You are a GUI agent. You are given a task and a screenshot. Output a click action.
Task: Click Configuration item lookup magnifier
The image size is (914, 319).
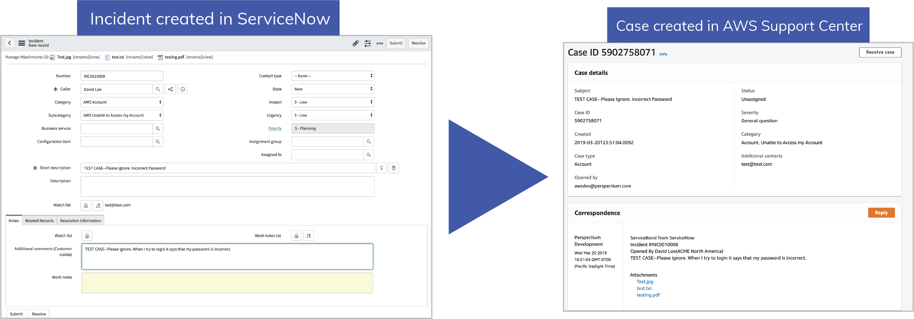pos(158,142)
